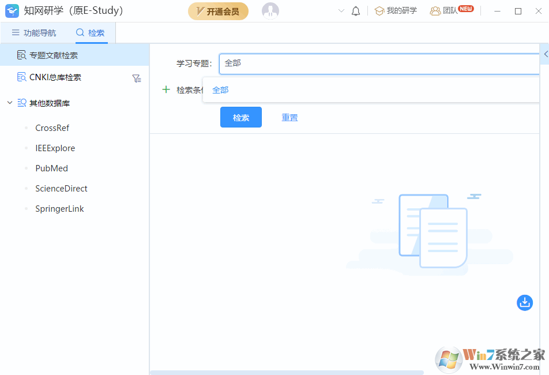Switch to the 检索 tab
Viewport: 549px width, 375px height.
click(x=91, y=33)
